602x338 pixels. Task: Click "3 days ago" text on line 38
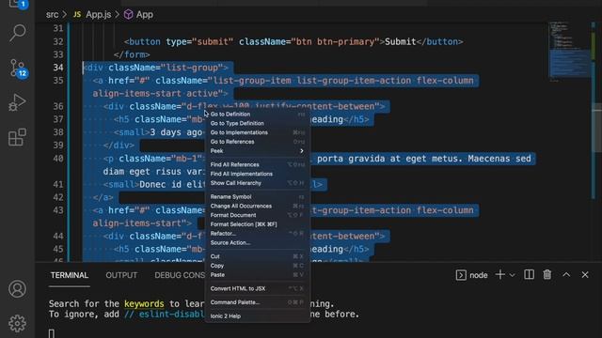[176, 132]
